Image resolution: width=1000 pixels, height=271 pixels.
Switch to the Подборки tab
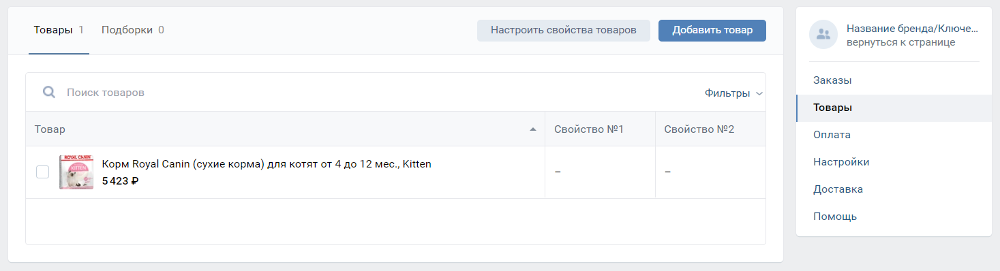click(x=133, y=30)
